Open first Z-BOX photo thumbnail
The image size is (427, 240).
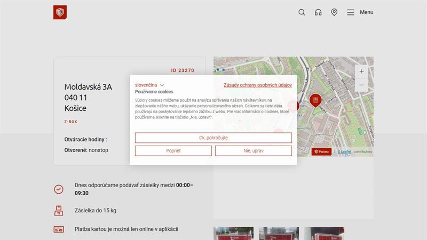tap(233, 234)
